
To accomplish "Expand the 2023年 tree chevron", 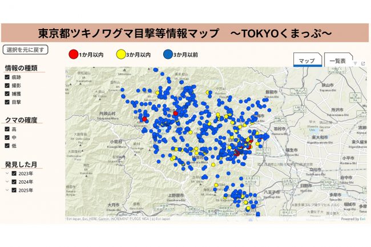I will click(6, 173).
